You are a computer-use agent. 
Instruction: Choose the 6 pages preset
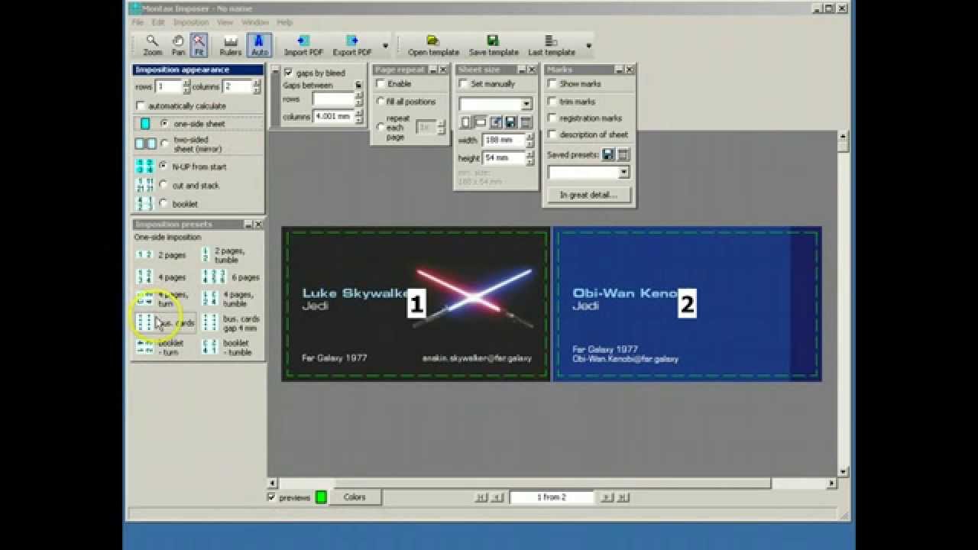pos(231,277)
